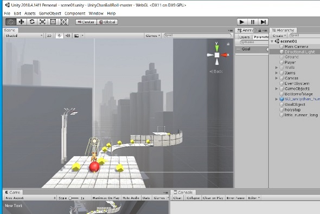Open Animator Parameters tab
The height and width of the screenshot is (214, 320).
pos(261,37)
